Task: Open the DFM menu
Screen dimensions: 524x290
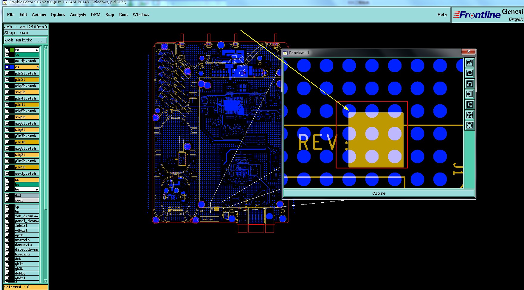Action: [96, 15]
